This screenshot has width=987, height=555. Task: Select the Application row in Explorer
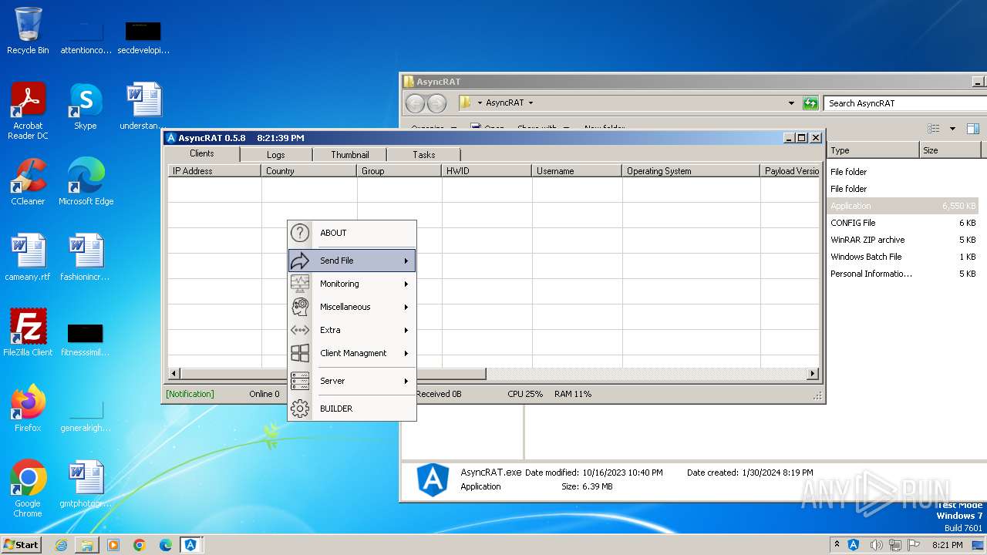[x=903, y=206]
